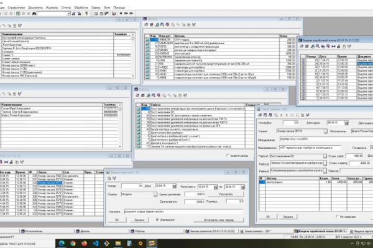
Task: Open the Отчеты menu
Action: [x=66, y=7]
